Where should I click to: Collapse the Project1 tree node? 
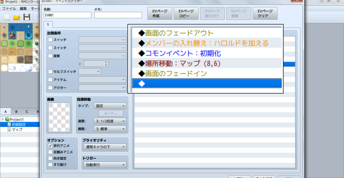[3, 120]
